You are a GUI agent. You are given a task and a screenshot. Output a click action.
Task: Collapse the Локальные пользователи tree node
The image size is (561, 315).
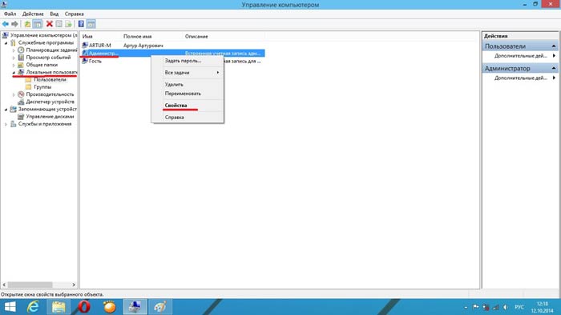(14, 73)
